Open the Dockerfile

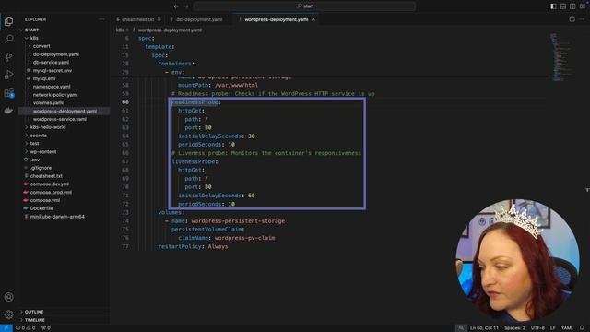tap(41, 208)
